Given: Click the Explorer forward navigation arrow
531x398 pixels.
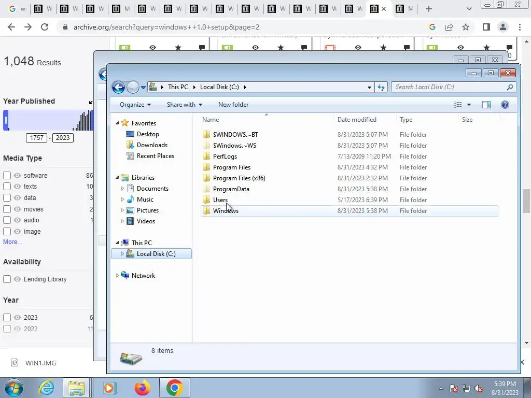Looking at the screenshot, I should tap(133, 87).
